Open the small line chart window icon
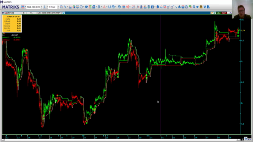The image size is (253, 142). pos(133,7)
